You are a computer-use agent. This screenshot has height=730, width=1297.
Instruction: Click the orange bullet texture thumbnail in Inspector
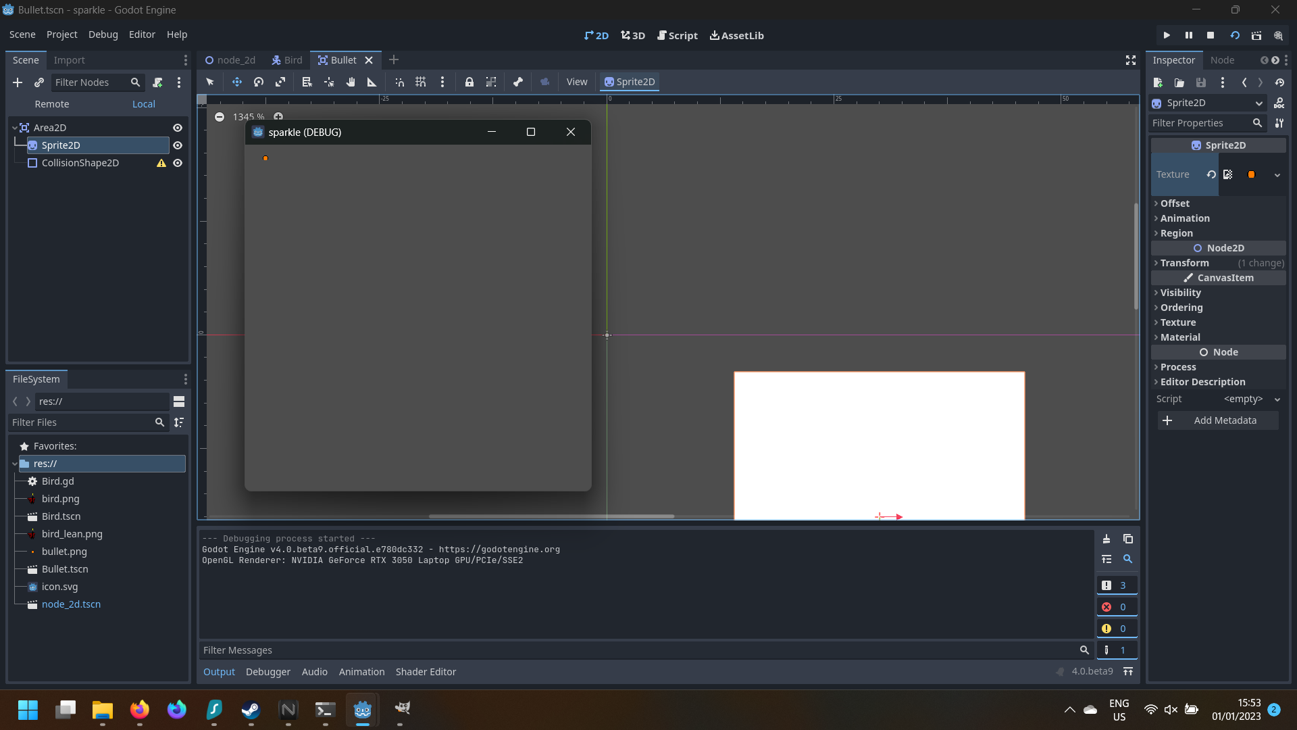coord(1251,174)
